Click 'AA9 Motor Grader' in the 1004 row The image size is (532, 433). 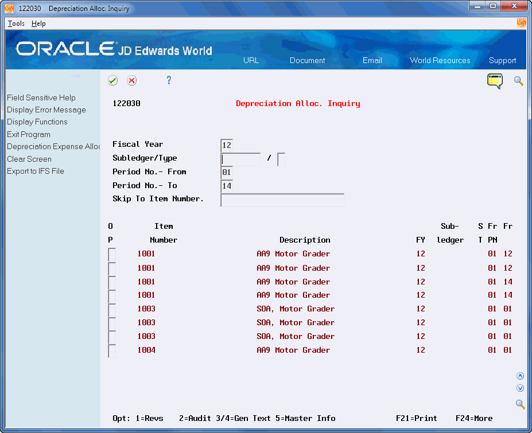click(x=293, y=350)
